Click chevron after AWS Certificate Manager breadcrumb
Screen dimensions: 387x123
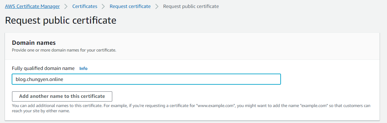(x=66, y=6)
